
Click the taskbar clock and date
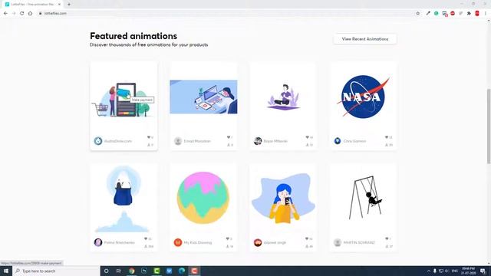coord(468,271)
